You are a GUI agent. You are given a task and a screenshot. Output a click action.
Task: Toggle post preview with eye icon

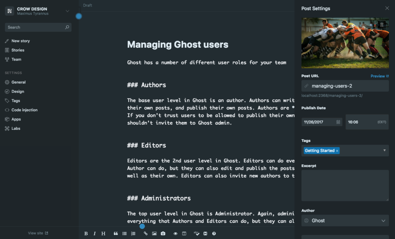(176, 234)
